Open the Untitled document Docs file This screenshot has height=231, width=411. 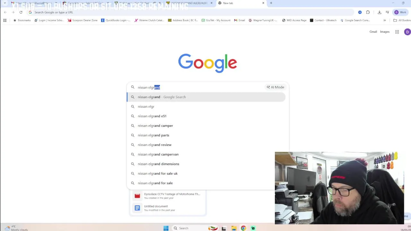coord(167,208)
